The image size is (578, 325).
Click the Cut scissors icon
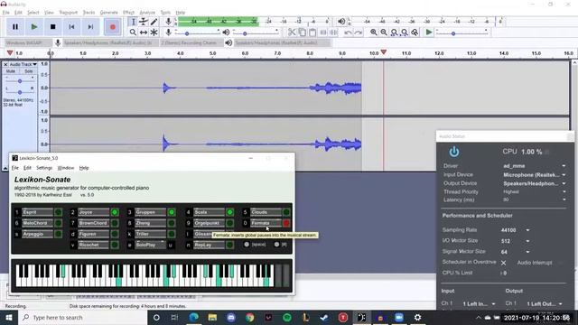[x=292, y=32]
